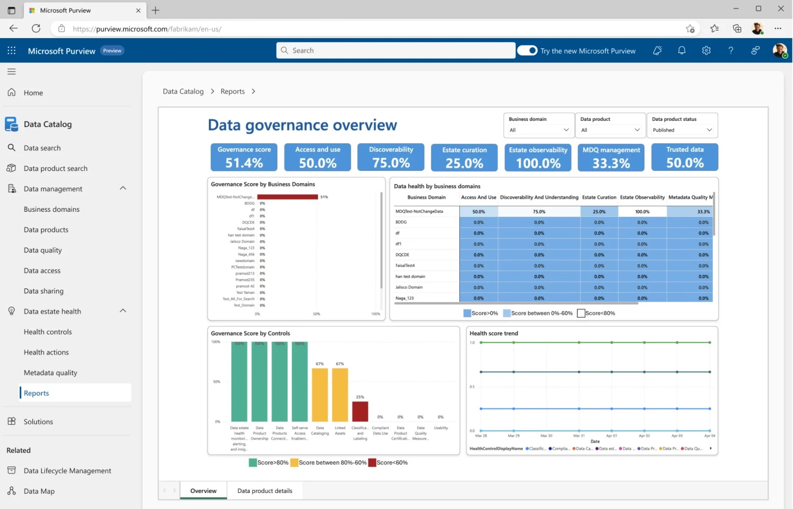Collapse the sidebar with hamburger icon

point(11,71)
